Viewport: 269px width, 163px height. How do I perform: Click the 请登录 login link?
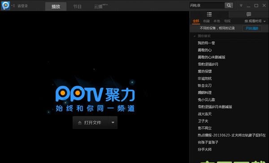[x=23, y=6]
